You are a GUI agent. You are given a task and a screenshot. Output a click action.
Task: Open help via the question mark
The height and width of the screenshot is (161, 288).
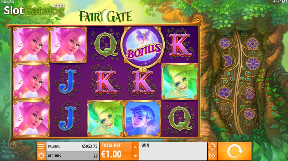(278, 2)
